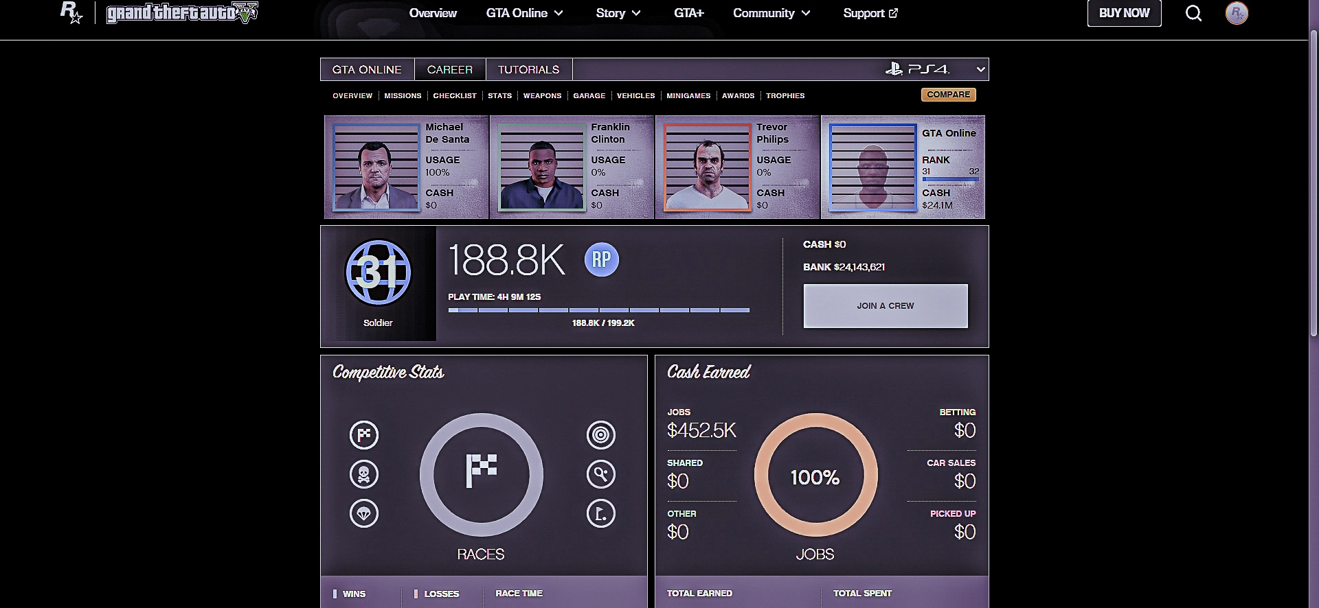Click the rank 31 globe icon
The height and width of the screenshot is (608, 1319).
tap(378, 272)
